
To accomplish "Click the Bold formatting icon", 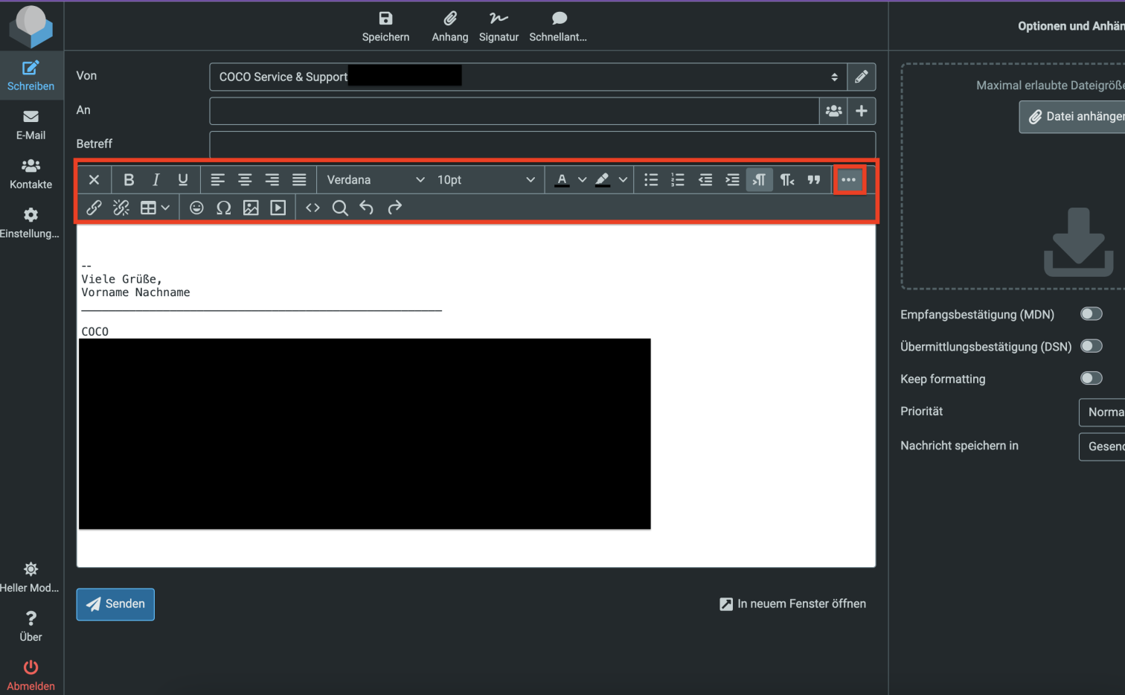I will point(129,179).
